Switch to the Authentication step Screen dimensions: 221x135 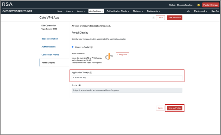pos(49,47)
